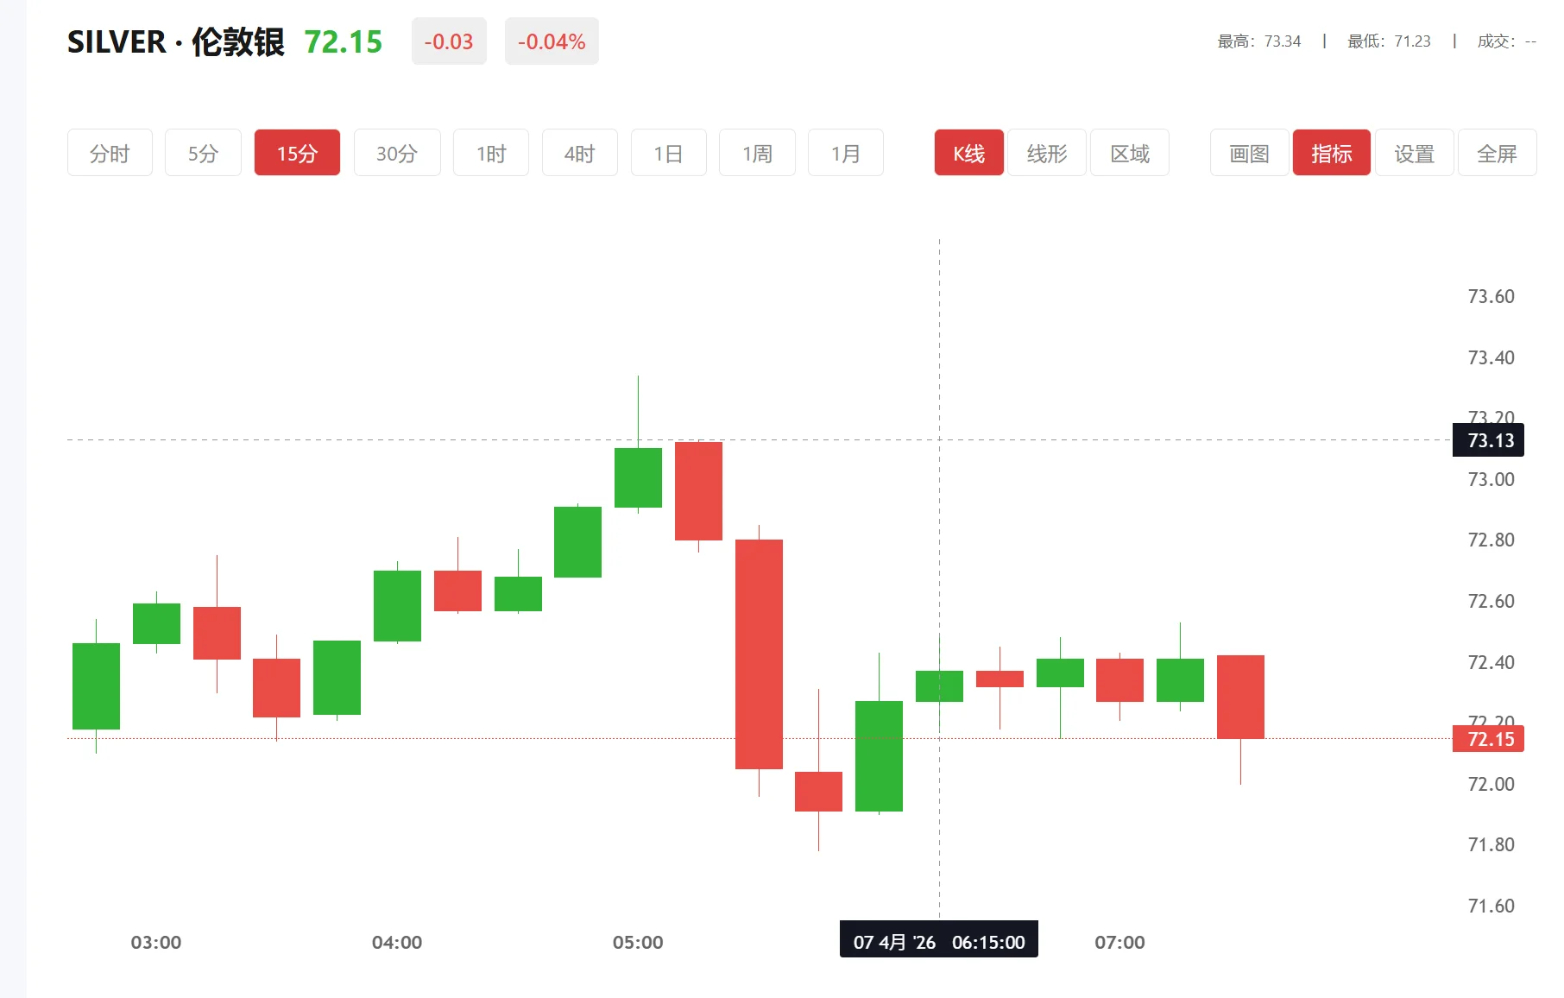Switch to the 5分 interval
The width and height of the screenshot is (1564, 998).
(x=203, y=153)
